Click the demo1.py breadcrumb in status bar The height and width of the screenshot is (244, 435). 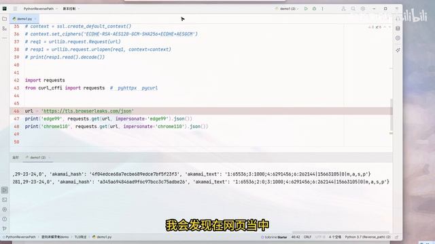[x=102, y=237]
